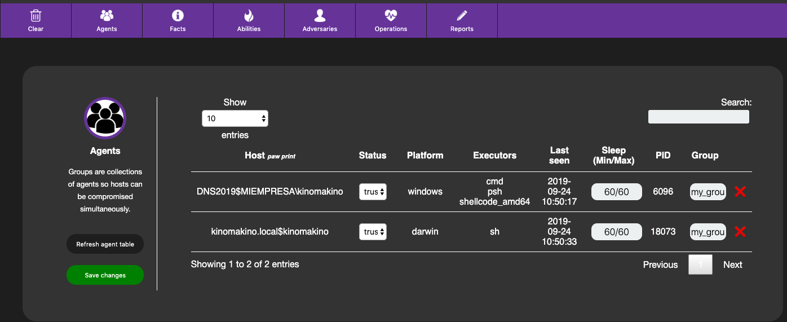The height and width of the screenshot is (322, 787).
Task: Open the Facts info icon
Action: tap(178, 16)
